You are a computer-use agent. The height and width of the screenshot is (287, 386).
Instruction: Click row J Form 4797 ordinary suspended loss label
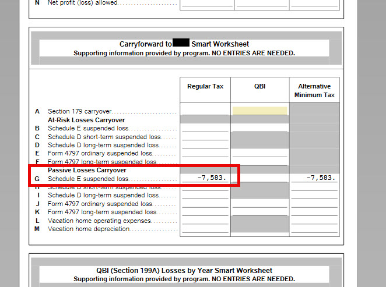point(100,204)
